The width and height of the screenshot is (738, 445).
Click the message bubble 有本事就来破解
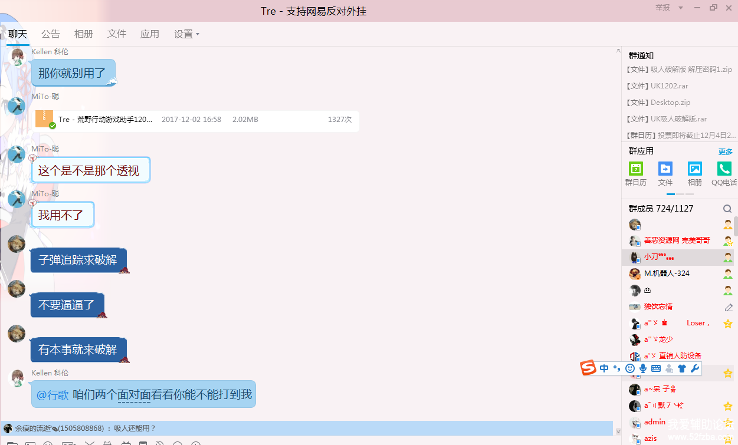(78, 350)
